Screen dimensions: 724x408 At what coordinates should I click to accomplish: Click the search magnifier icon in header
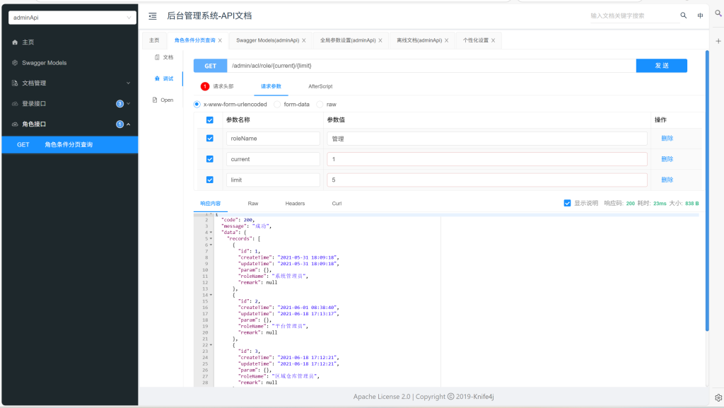pyautogui.click(x=683, y=16)
